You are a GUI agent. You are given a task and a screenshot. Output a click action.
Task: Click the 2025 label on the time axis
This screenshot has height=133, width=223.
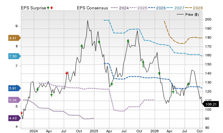tap(94, 131)
